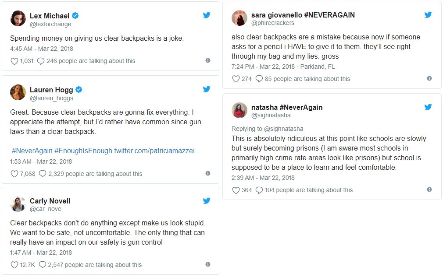This screenshot has height=277, width=443.
Task: Open "2,329 people are talking about this"
Action: (95, 174)
